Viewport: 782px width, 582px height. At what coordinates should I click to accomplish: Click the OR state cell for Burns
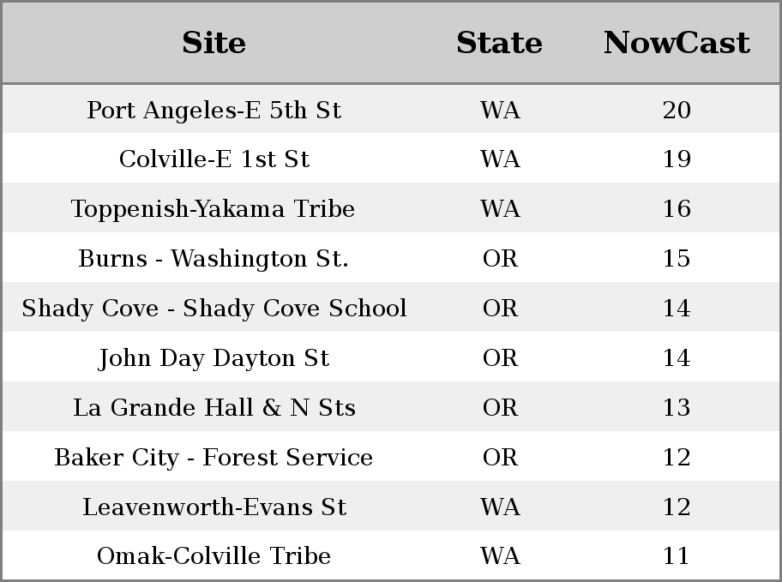pos(500,258)
